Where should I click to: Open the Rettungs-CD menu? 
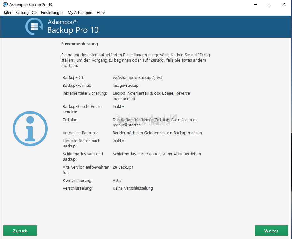click(x=26, y=13)
